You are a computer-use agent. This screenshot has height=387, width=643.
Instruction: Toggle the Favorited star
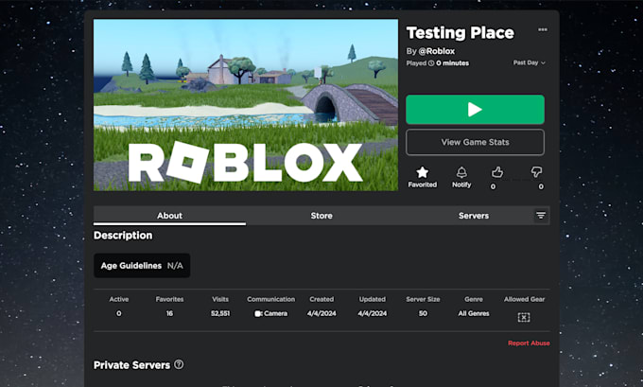point(422,172)
